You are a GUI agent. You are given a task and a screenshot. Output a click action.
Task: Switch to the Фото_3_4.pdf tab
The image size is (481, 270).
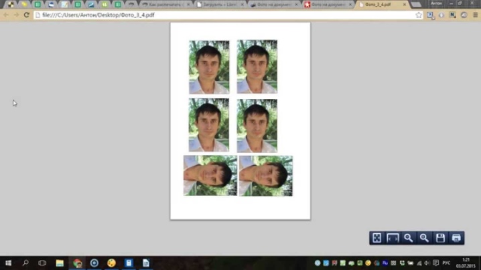(380, 5)
